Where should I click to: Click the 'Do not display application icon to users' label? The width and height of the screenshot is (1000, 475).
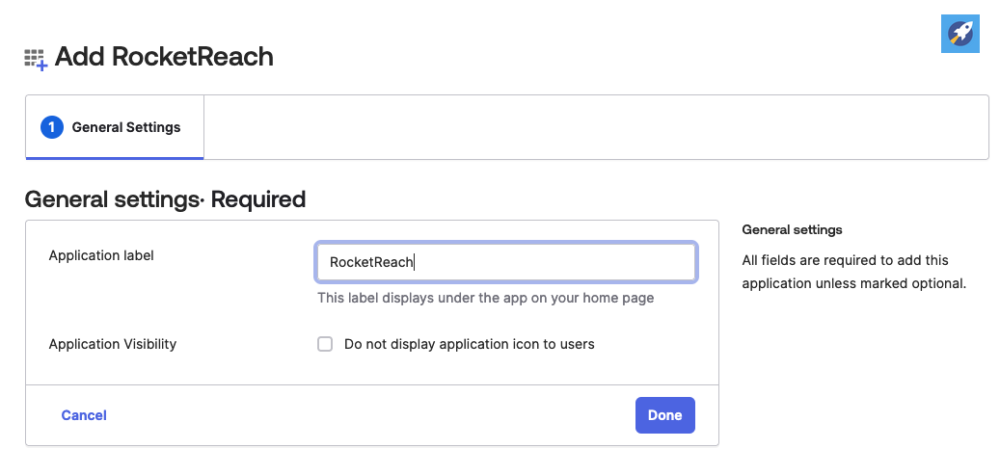click(470, 344)
